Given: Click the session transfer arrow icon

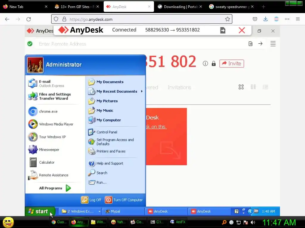Looking at the screenshot, I should tap(223, 30).
